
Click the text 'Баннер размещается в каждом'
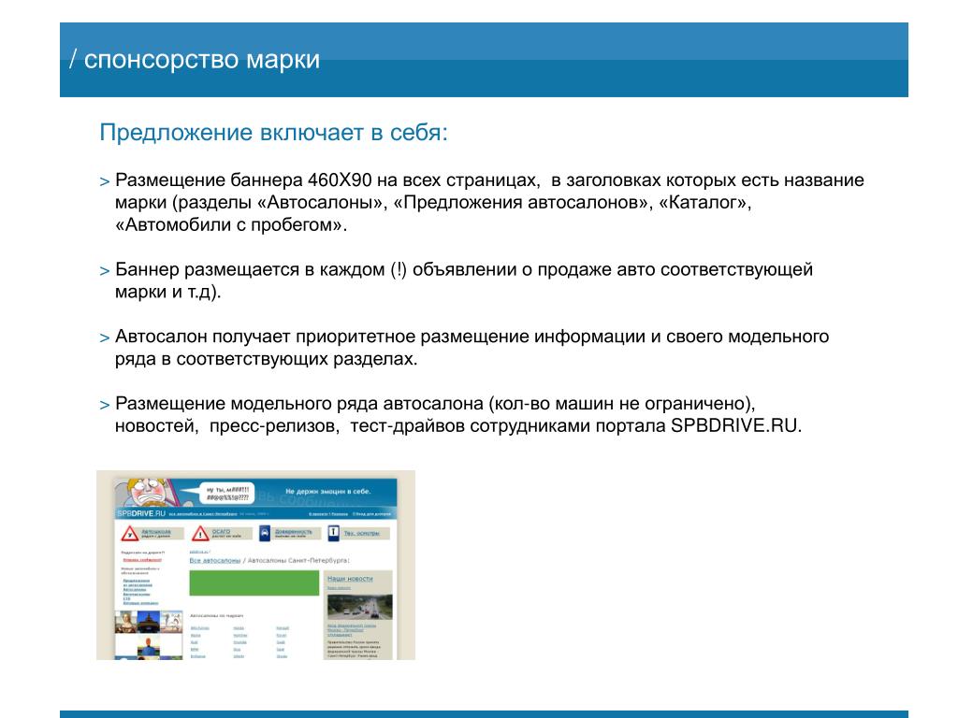[250, 269]
